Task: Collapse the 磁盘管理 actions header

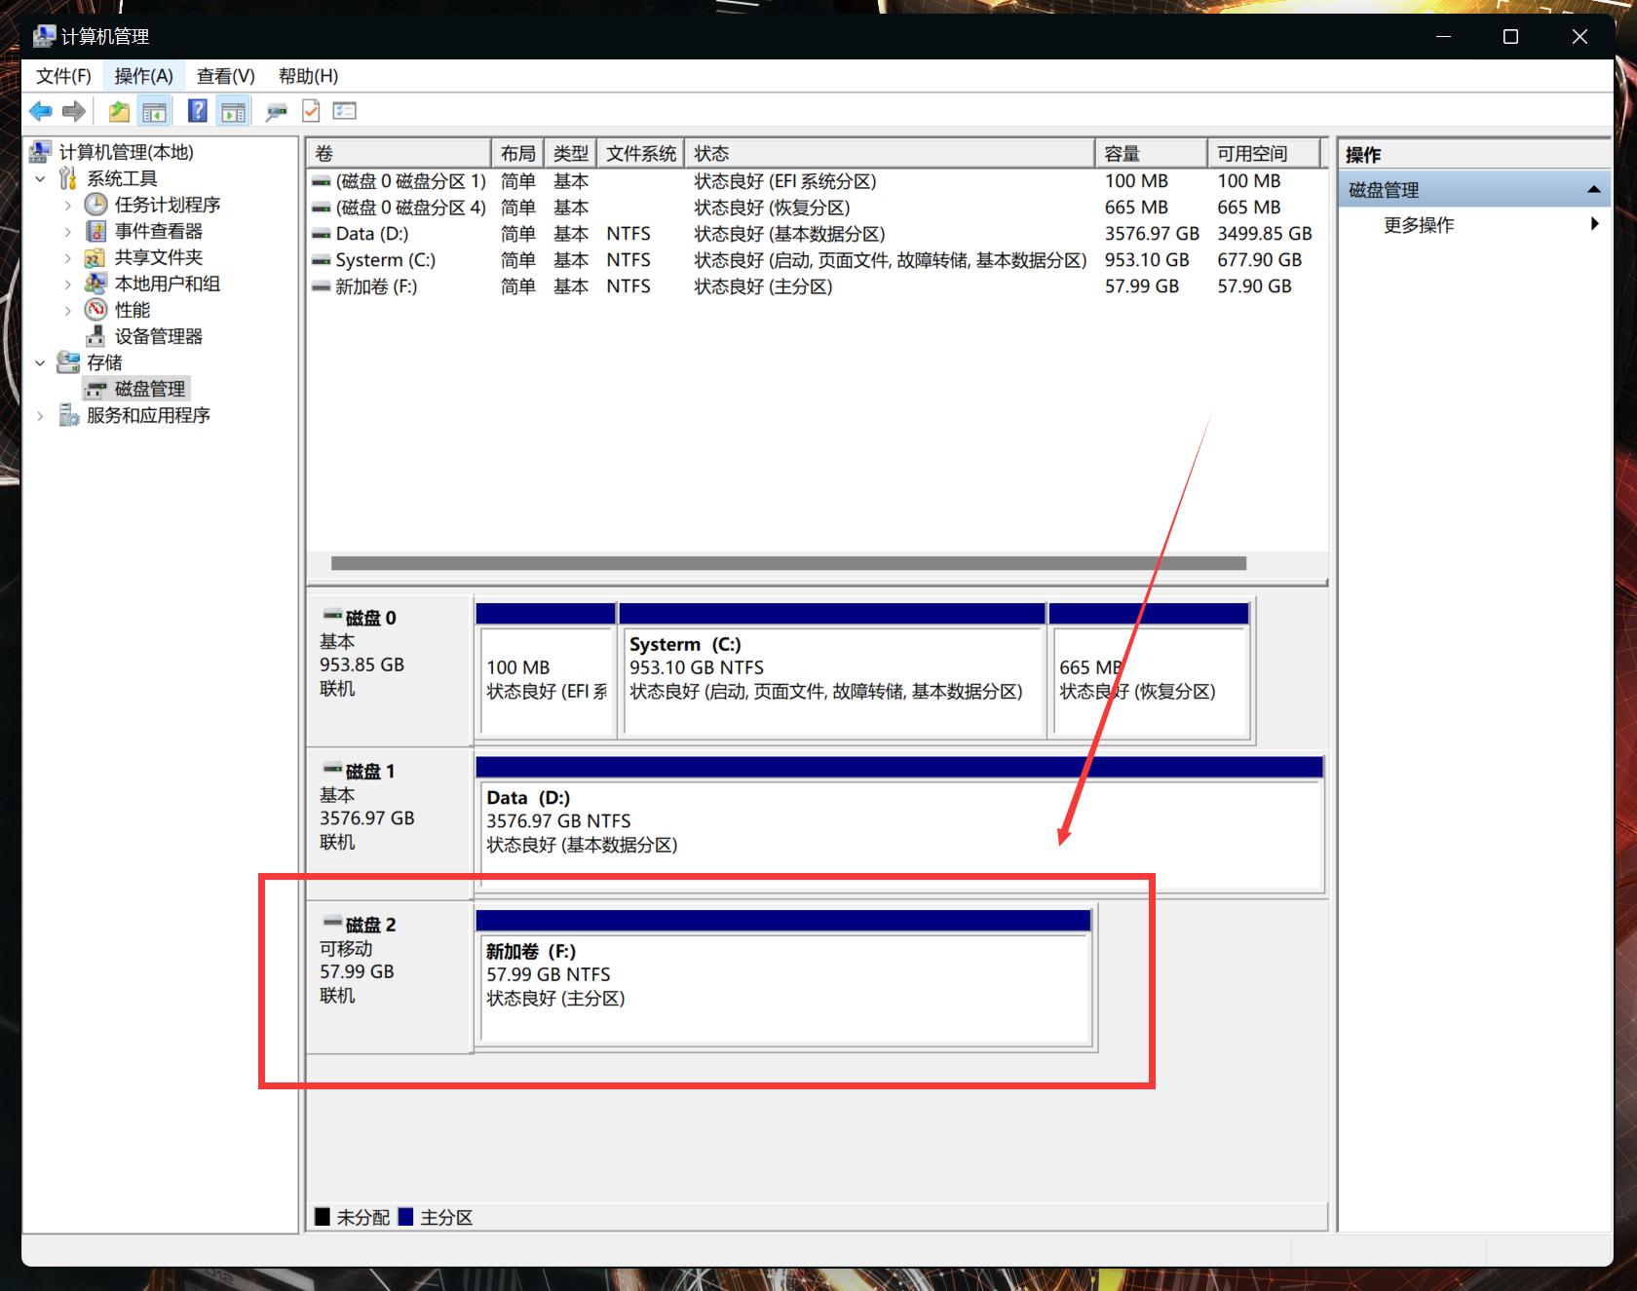Action: [x=1594, y=189]
